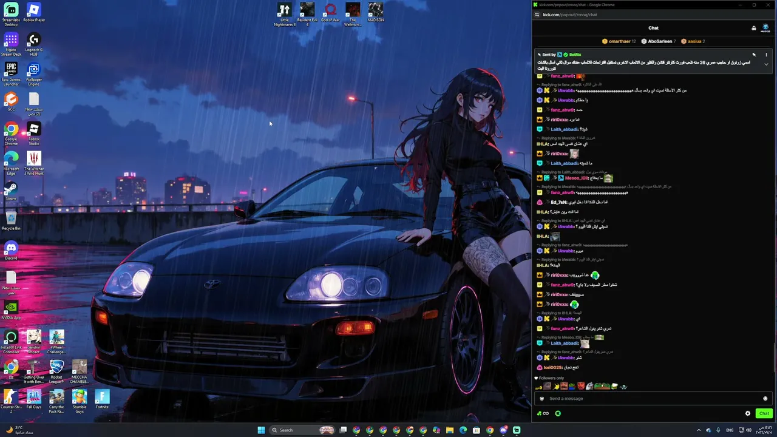Open File Explorer from the taskbar
Image resolution: width=777 pixels, height=437 pixels.
click(x=450, y=430)
